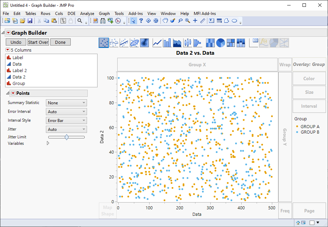This screenshot has height=227, width=328.
Task: Open the Interval Style dropdown
Action: [66, 120]
